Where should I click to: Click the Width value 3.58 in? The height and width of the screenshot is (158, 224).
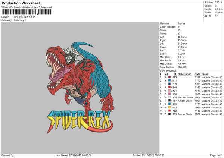click(218, 13)
